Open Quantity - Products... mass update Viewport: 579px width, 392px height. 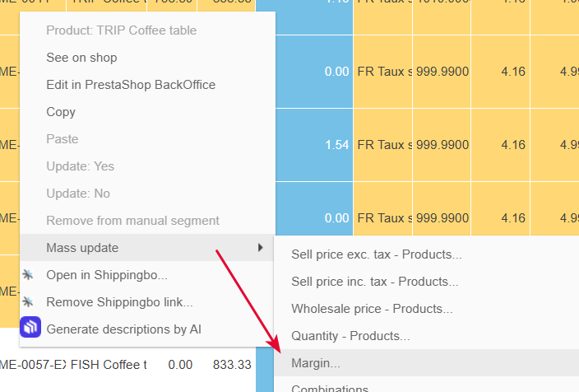coord(350,336)
